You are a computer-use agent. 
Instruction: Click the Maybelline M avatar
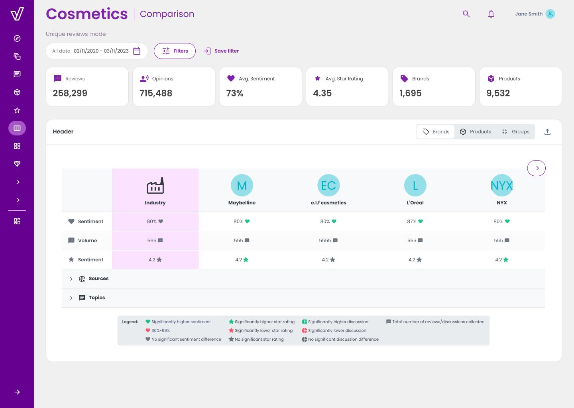coord(242,185)
